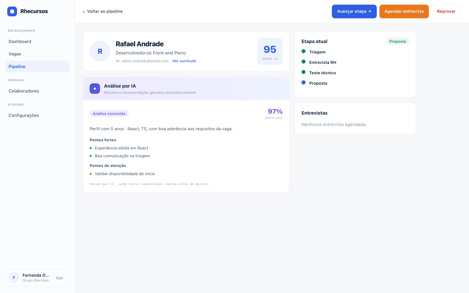Click the Triagem stage label
The image size is (469, 293).
point(317,52)
